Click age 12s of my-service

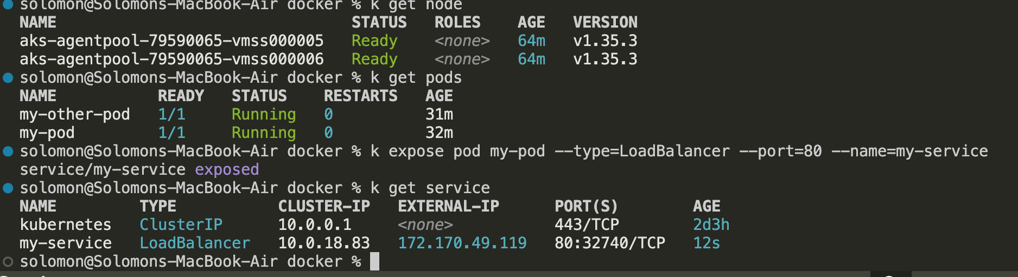click(707, 243)
